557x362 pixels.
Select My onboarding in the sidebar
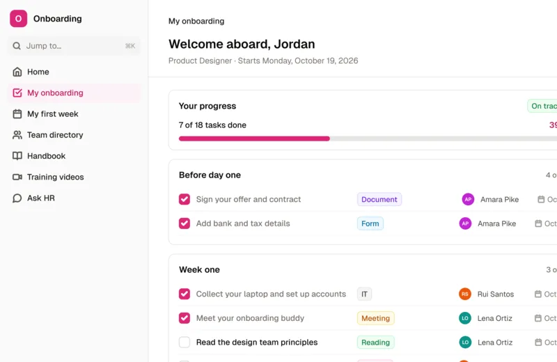point(74,93)
